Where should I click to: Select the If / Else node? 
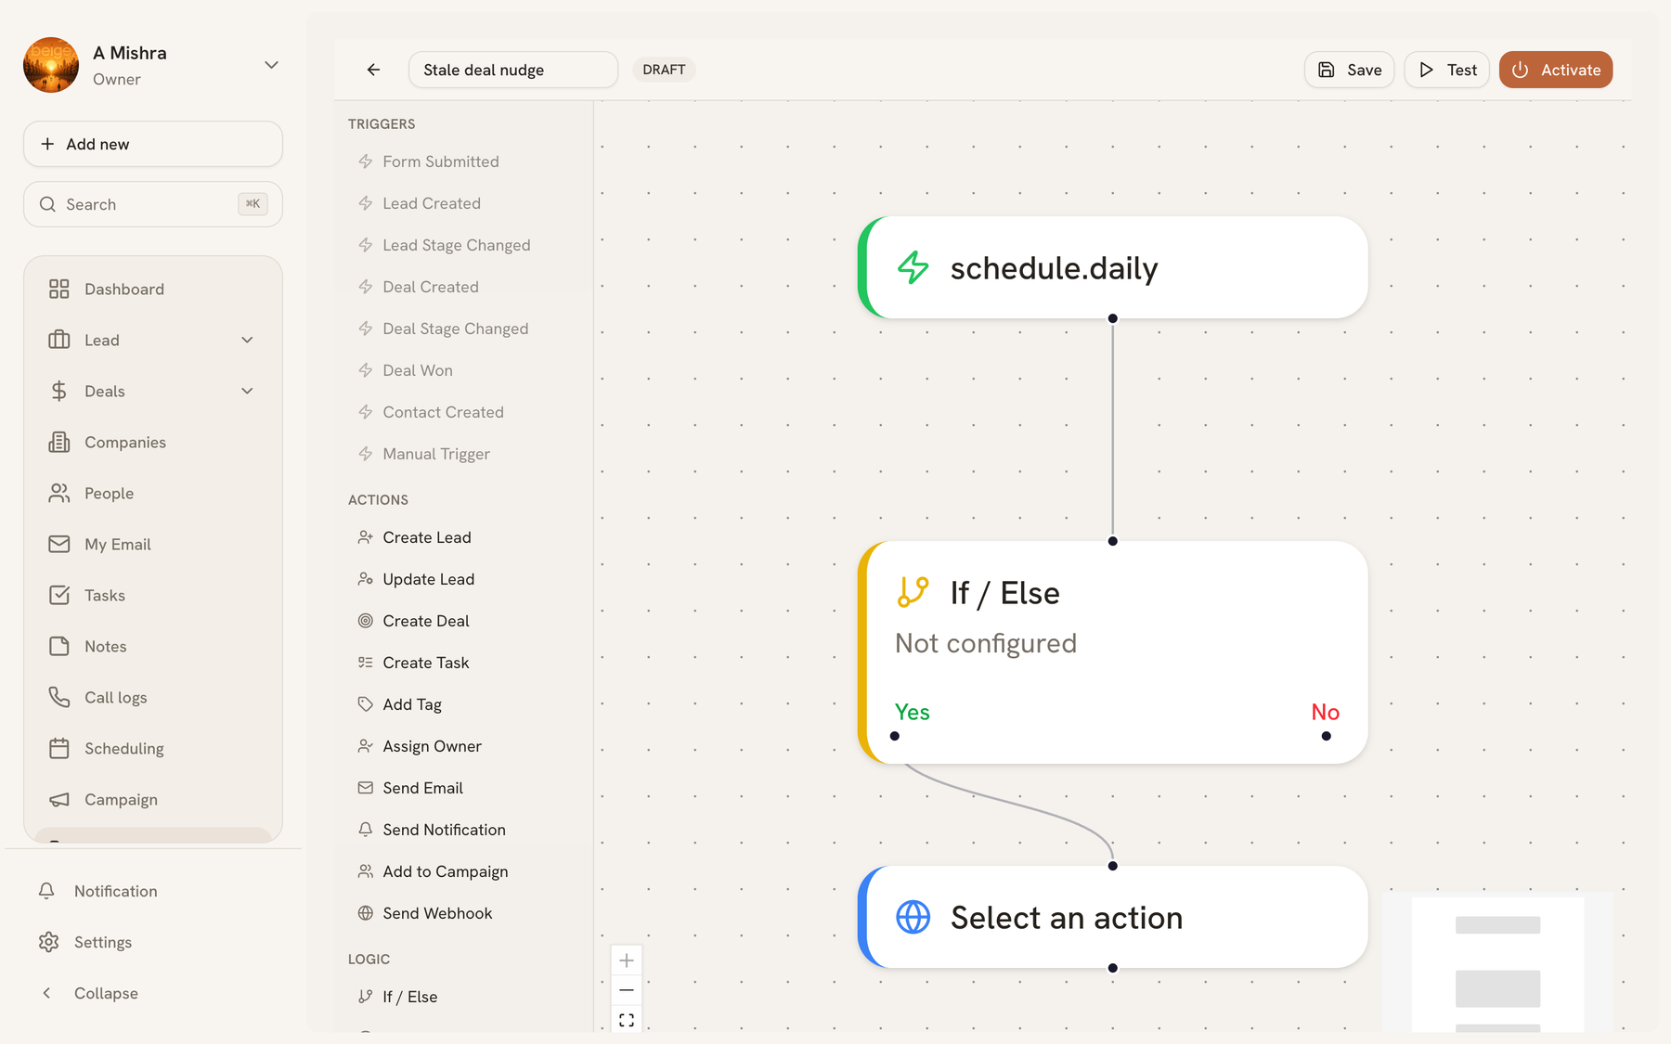point(1112,652)
